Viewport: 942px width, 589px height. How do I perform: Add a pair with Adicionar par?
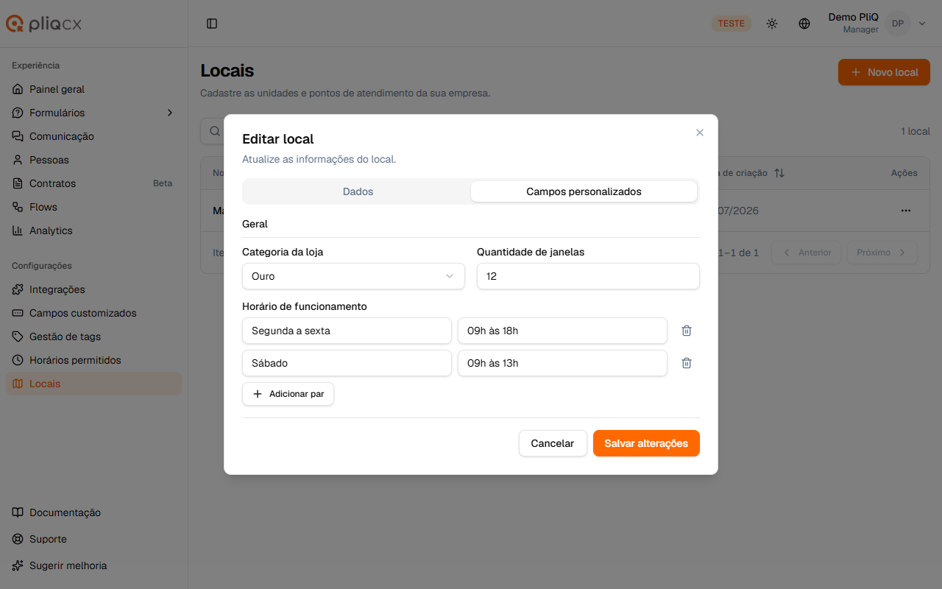[288, 394]
